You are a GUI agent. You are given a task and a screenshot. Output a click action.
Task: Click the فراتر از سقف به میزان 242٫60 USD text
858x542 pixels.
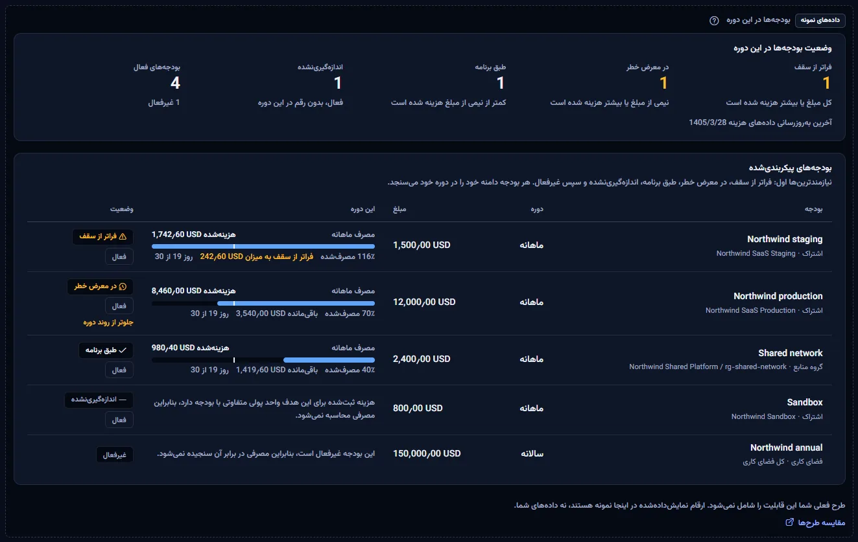coord(257,256)
